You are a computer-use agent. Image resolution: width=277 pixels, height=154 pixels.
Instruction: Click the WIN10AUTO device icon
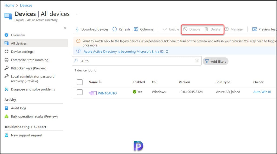click(x=93, y=93)
